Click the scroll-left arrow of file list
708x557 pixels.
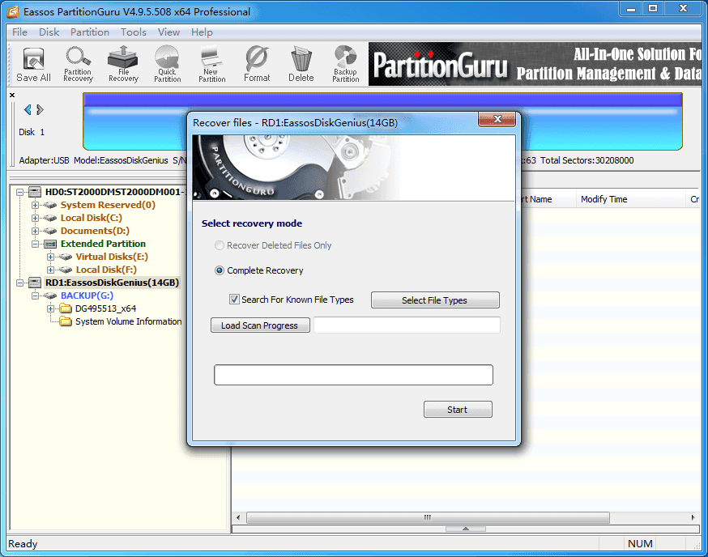pyautogui.click(x=238, y=517)
